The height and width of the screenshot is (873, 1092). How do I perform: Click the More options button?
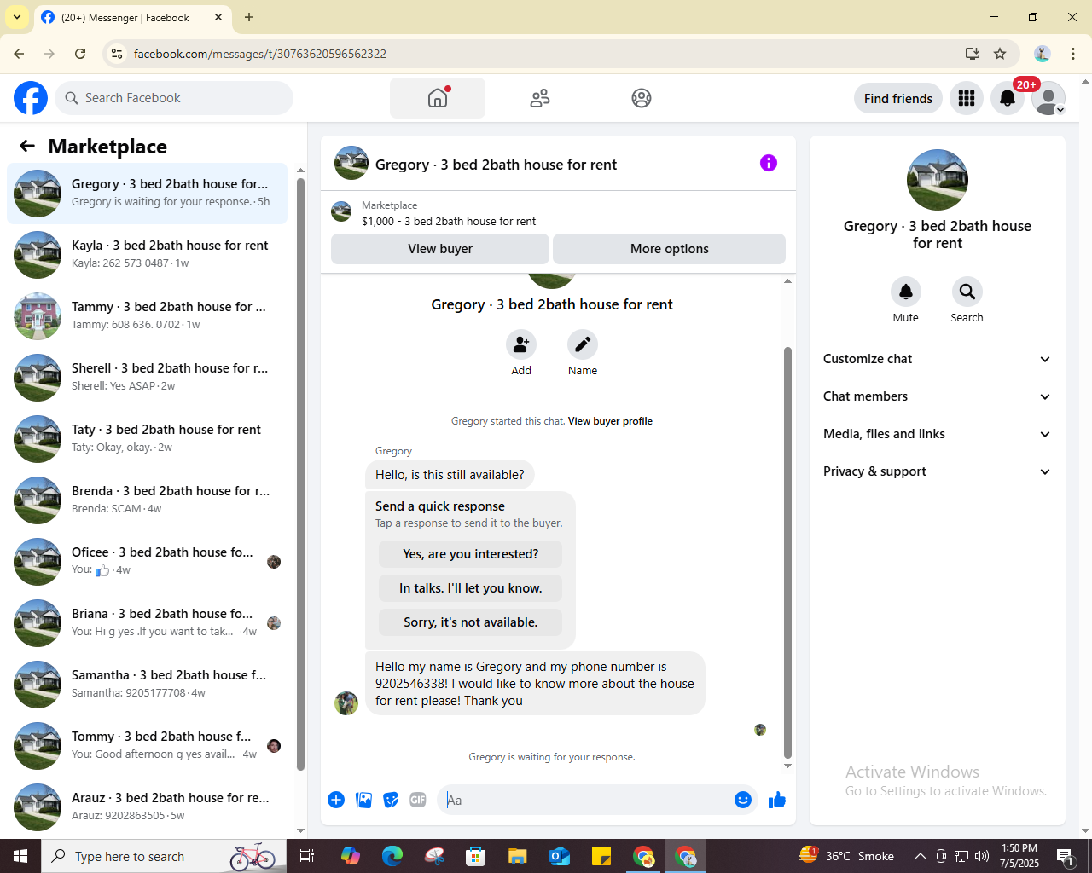(670, 249)
